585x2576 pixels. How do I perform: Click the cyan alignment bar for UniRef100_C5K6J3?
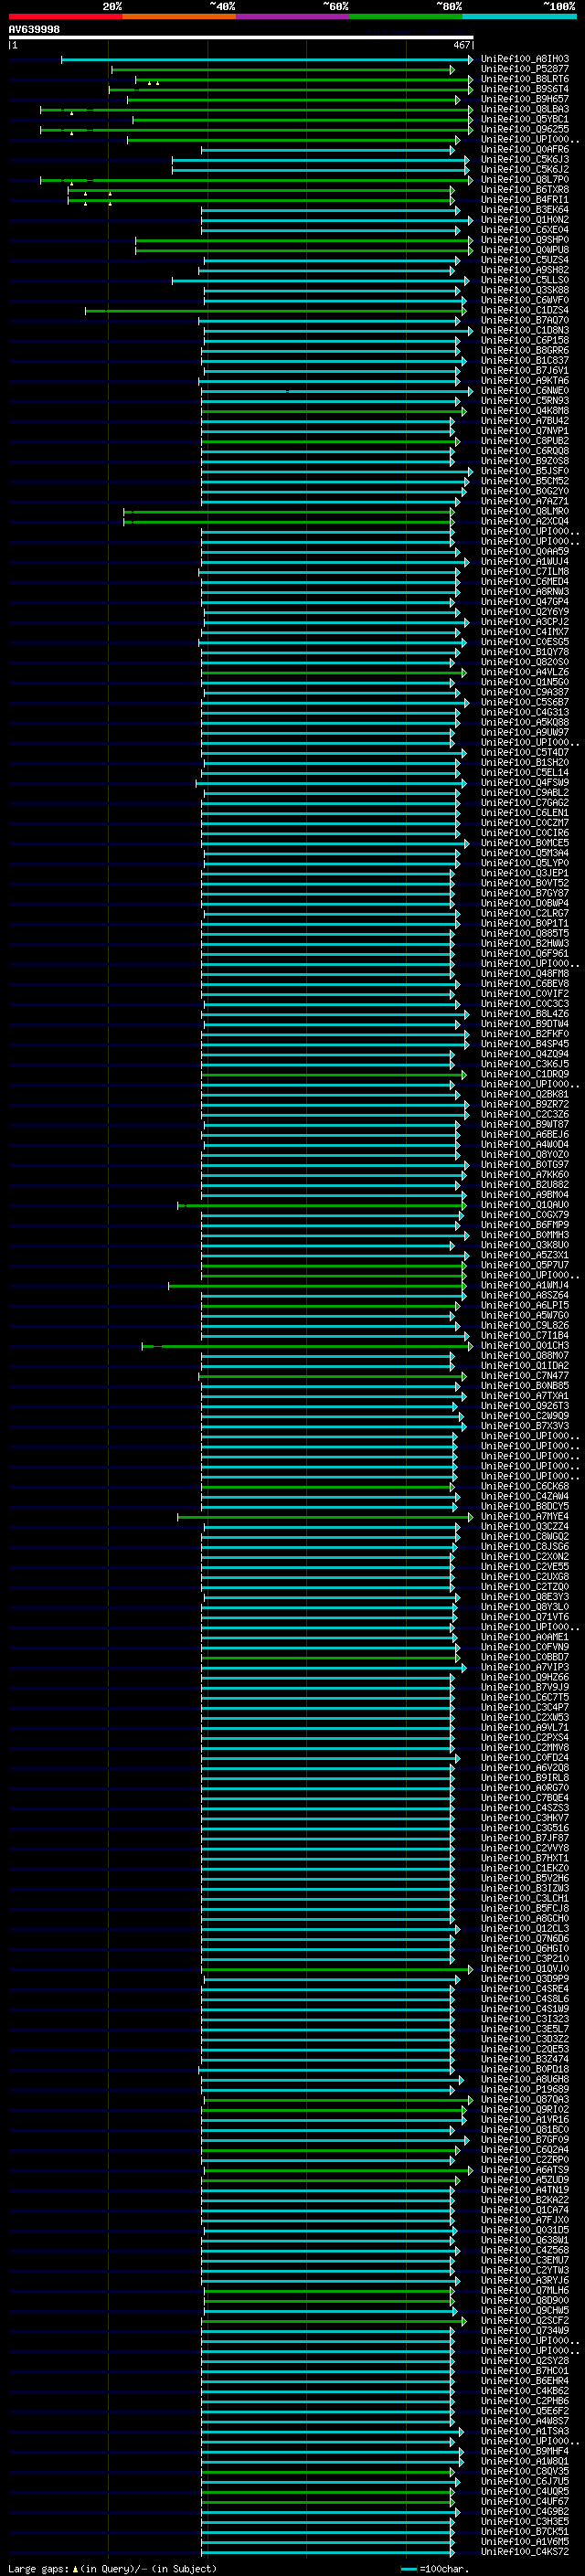[320, 161]
